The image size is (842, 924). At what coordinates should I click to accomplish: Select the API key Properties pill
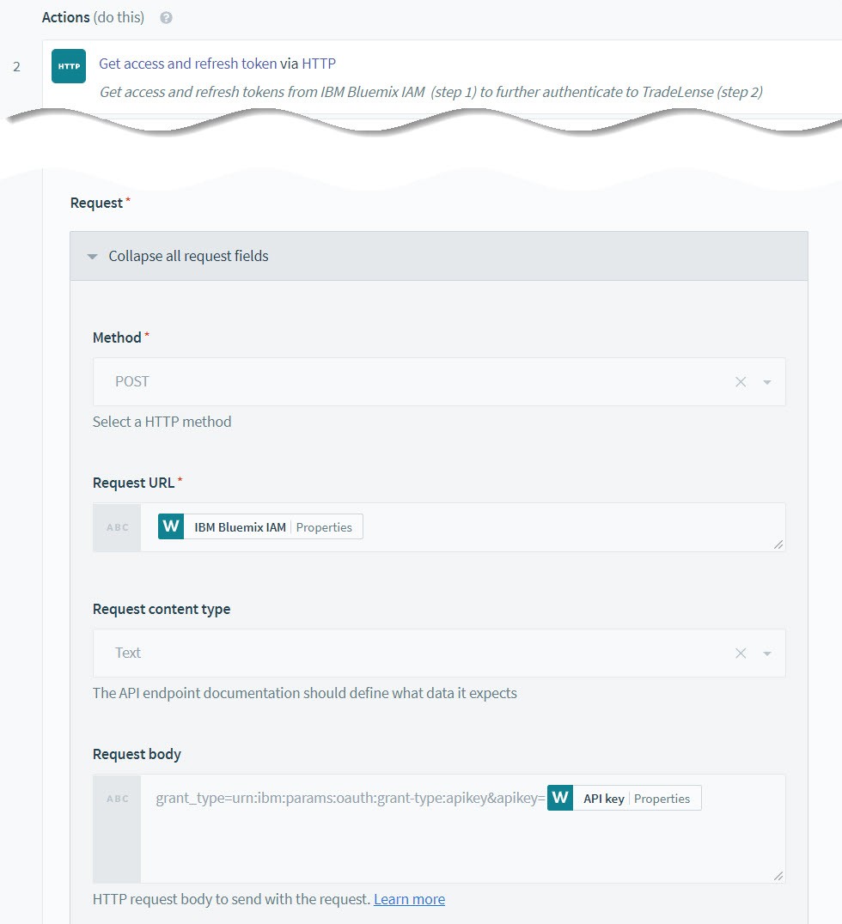pos(624,798)
